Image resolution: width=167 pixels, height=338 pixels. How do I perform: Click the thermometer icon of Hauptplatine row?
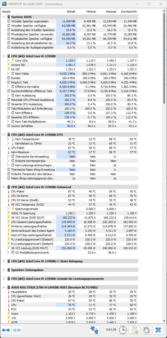point(9,292)
